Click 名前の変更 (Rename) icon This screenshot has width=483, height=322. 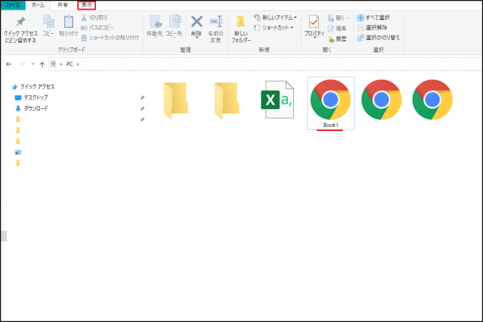[x=215, y=22]
